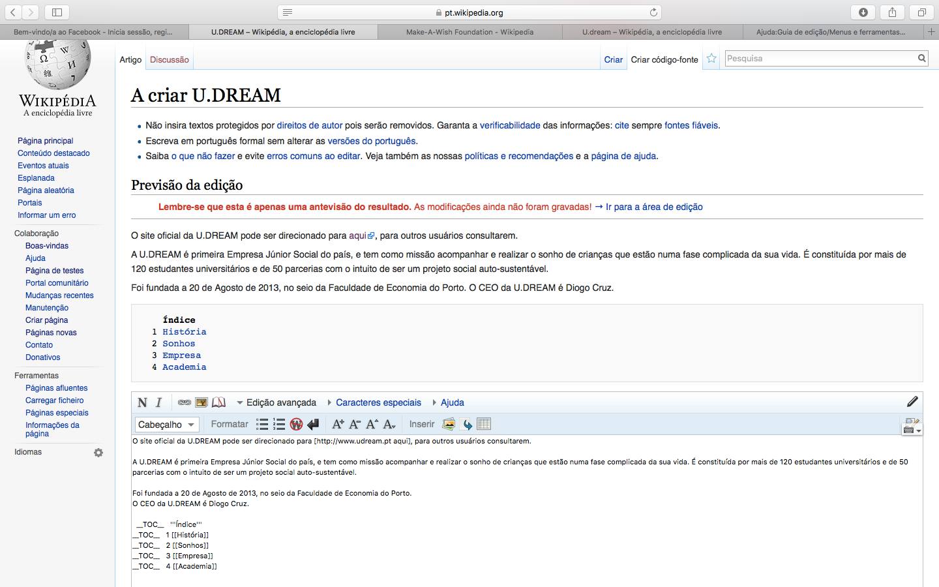The image size is (939, 587).
Task: Insert embedded file image icon
Action: 201,402
